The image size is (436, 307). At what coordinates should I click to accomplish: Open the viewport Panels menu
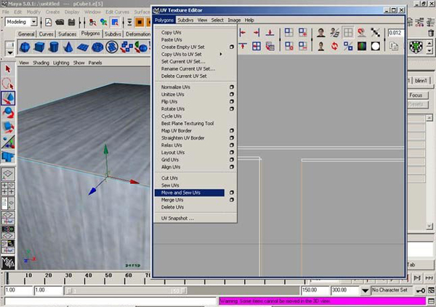pyautogui.click(x=95, y=63)
